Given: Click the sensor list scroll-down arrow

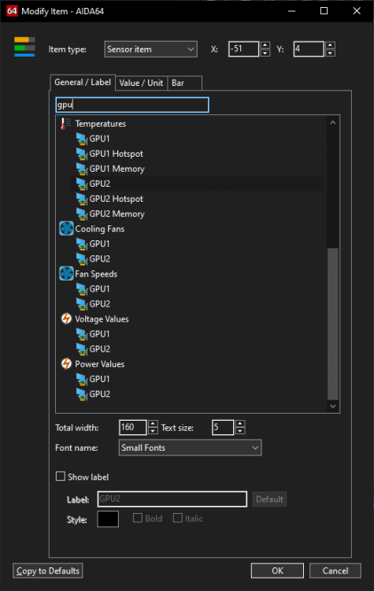Looking at the screenshot, I should (x=332, y=406).
